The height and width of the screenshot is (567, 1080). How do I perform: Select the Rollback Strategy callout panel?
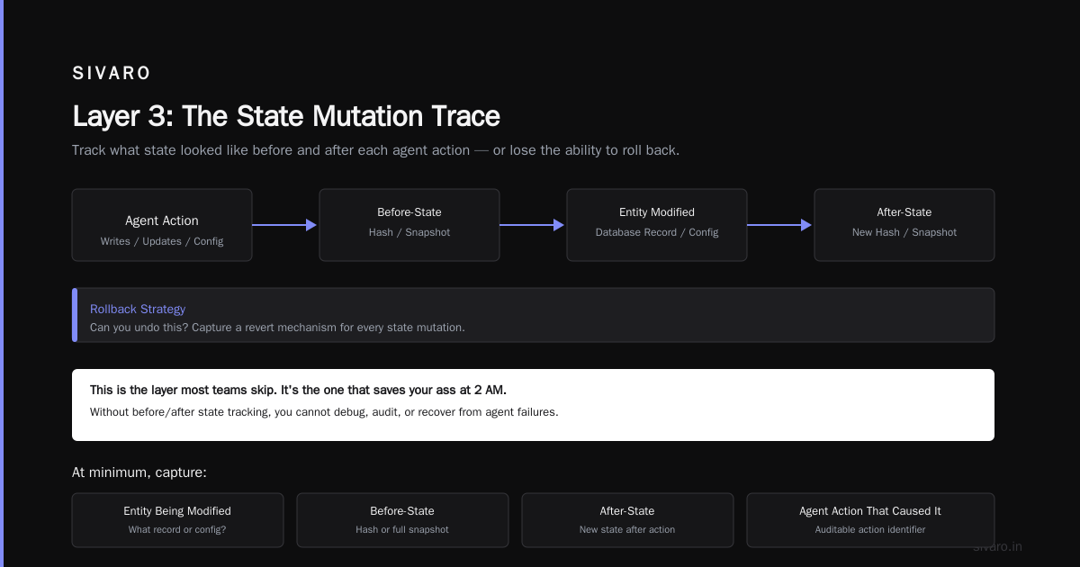click(x=533, y=315)
